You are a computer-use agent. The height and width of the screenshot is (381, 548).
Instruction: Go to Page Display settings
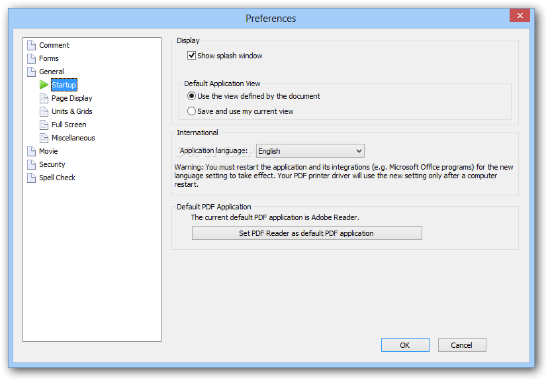[x=72, y=98]
